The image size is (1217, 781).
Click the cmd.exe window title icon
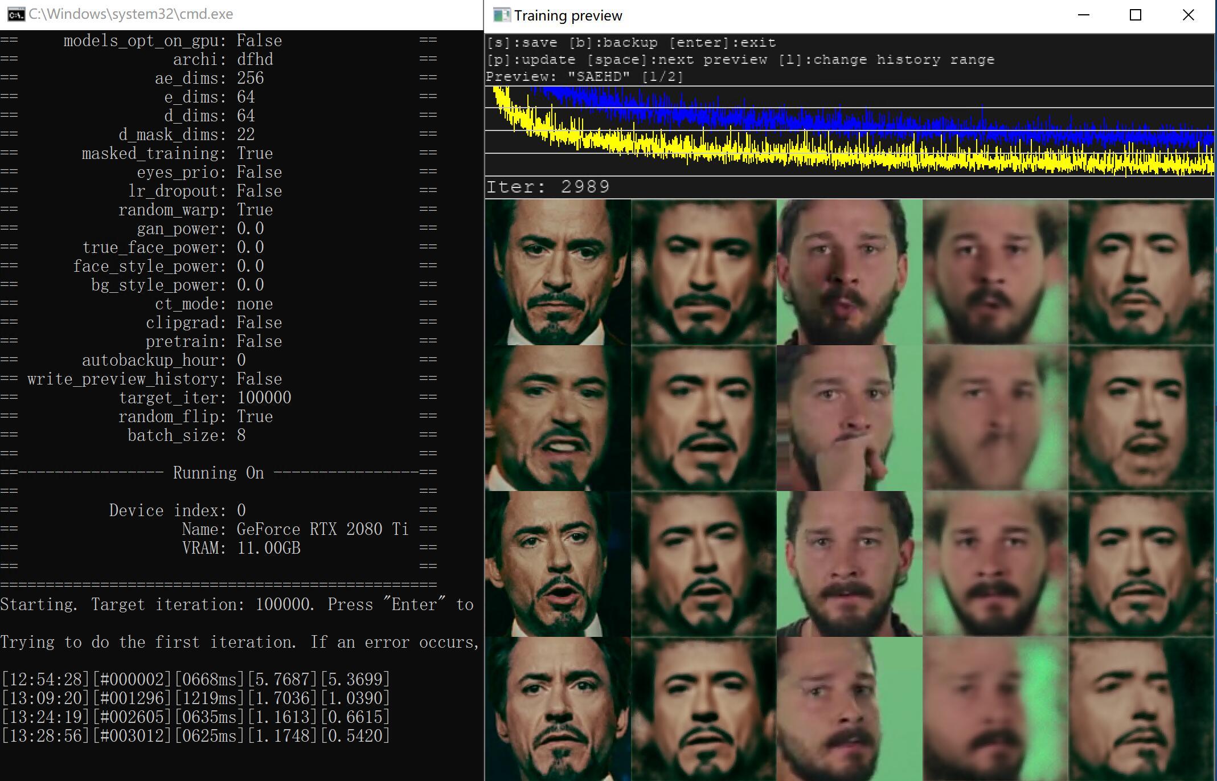coord(16,14)
